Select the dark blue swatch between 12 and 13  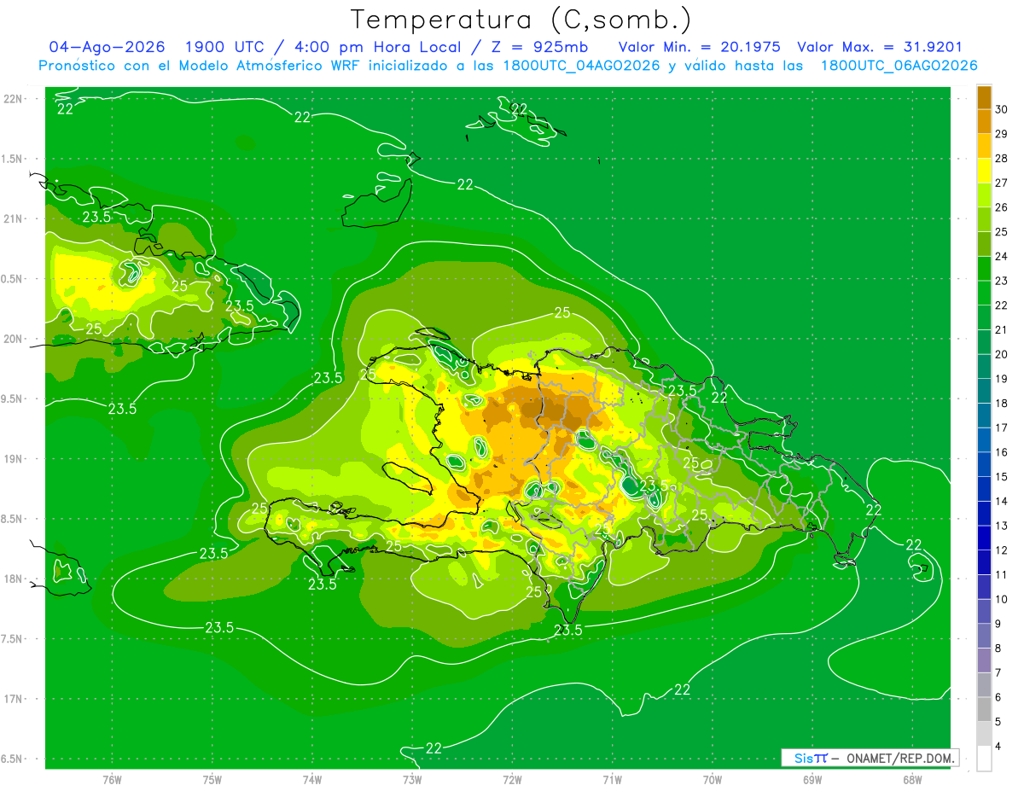tap(984, 538)
